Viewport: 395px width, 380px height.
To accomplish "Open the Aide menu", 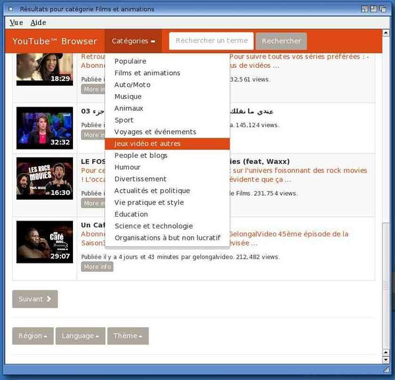I will [x=38, y=22].
